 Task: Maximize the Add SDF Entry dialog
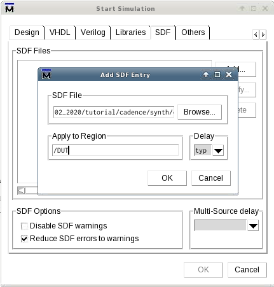pos(217,74)
